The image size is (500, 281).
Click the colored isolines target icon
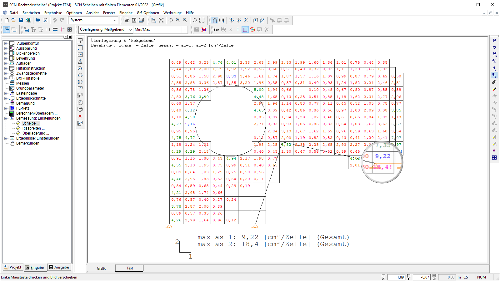[252, 29]
